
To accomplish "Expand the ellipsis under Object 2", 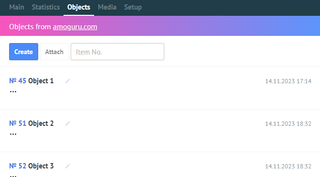I will pyautogui.click(x=13, y=134).
